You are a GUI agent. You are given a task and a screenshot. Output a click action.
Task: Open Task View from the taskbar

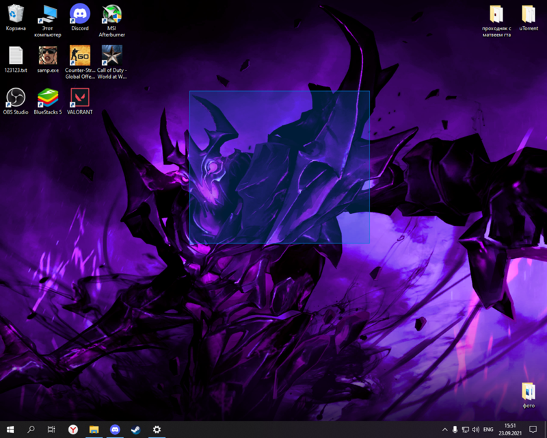[51, 429]
